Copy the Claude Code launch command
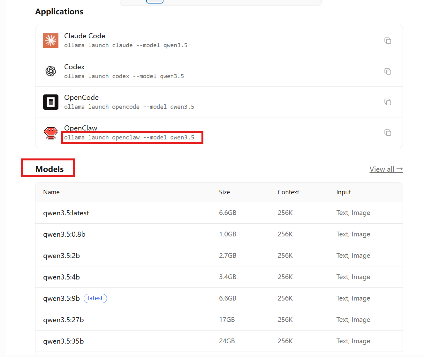This screenshot has height=357, width=424. tap(388, 41)
